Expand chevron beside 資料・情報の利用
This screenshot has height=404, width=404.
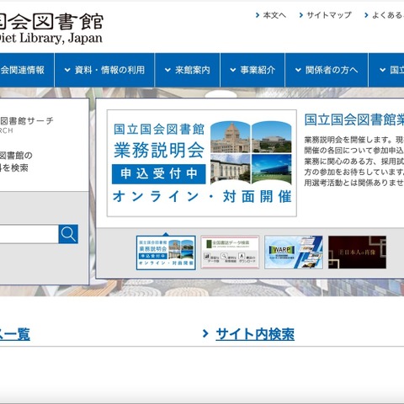(x=67, y=70)
